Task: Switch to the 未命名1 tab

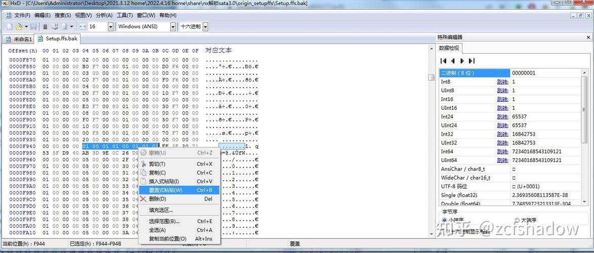Action: 19,39
